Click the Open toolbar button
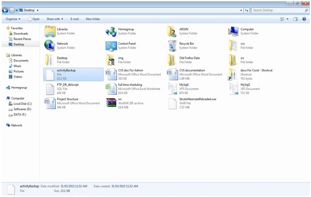The image size is (311, 197). [x=34, y=19]
